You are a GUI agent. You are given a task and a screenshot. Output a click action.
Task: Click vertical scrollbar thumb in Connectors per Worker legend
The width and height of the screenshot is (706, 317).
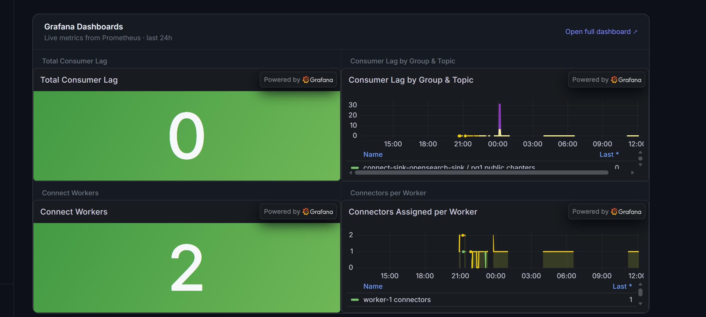coord(640,292)
